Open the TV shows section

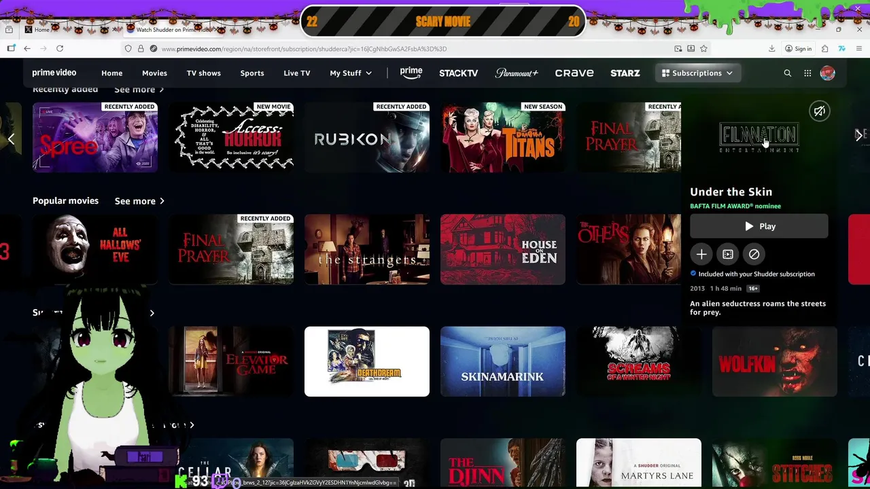coord(204,73)
